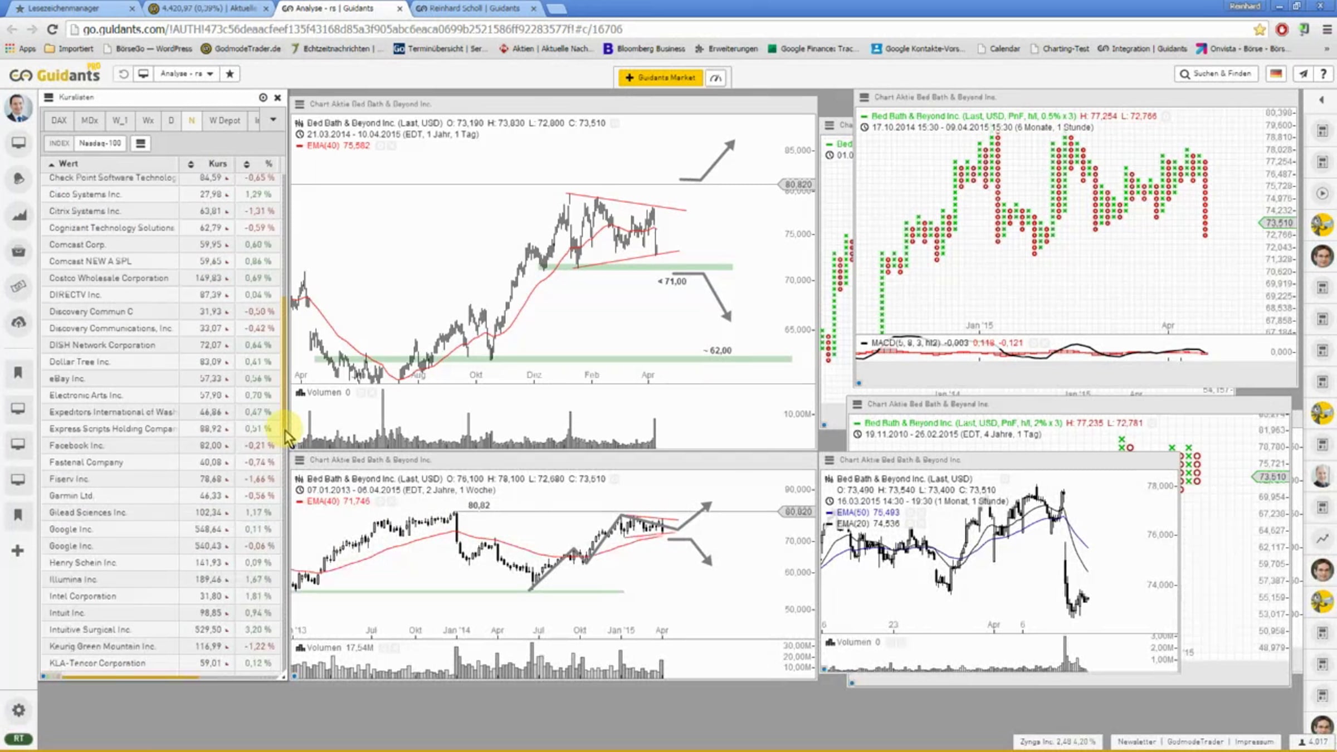Select the MDx tab in Kurslisten
This screenshot has width=1337, height=752.
(x=90, y=120)
